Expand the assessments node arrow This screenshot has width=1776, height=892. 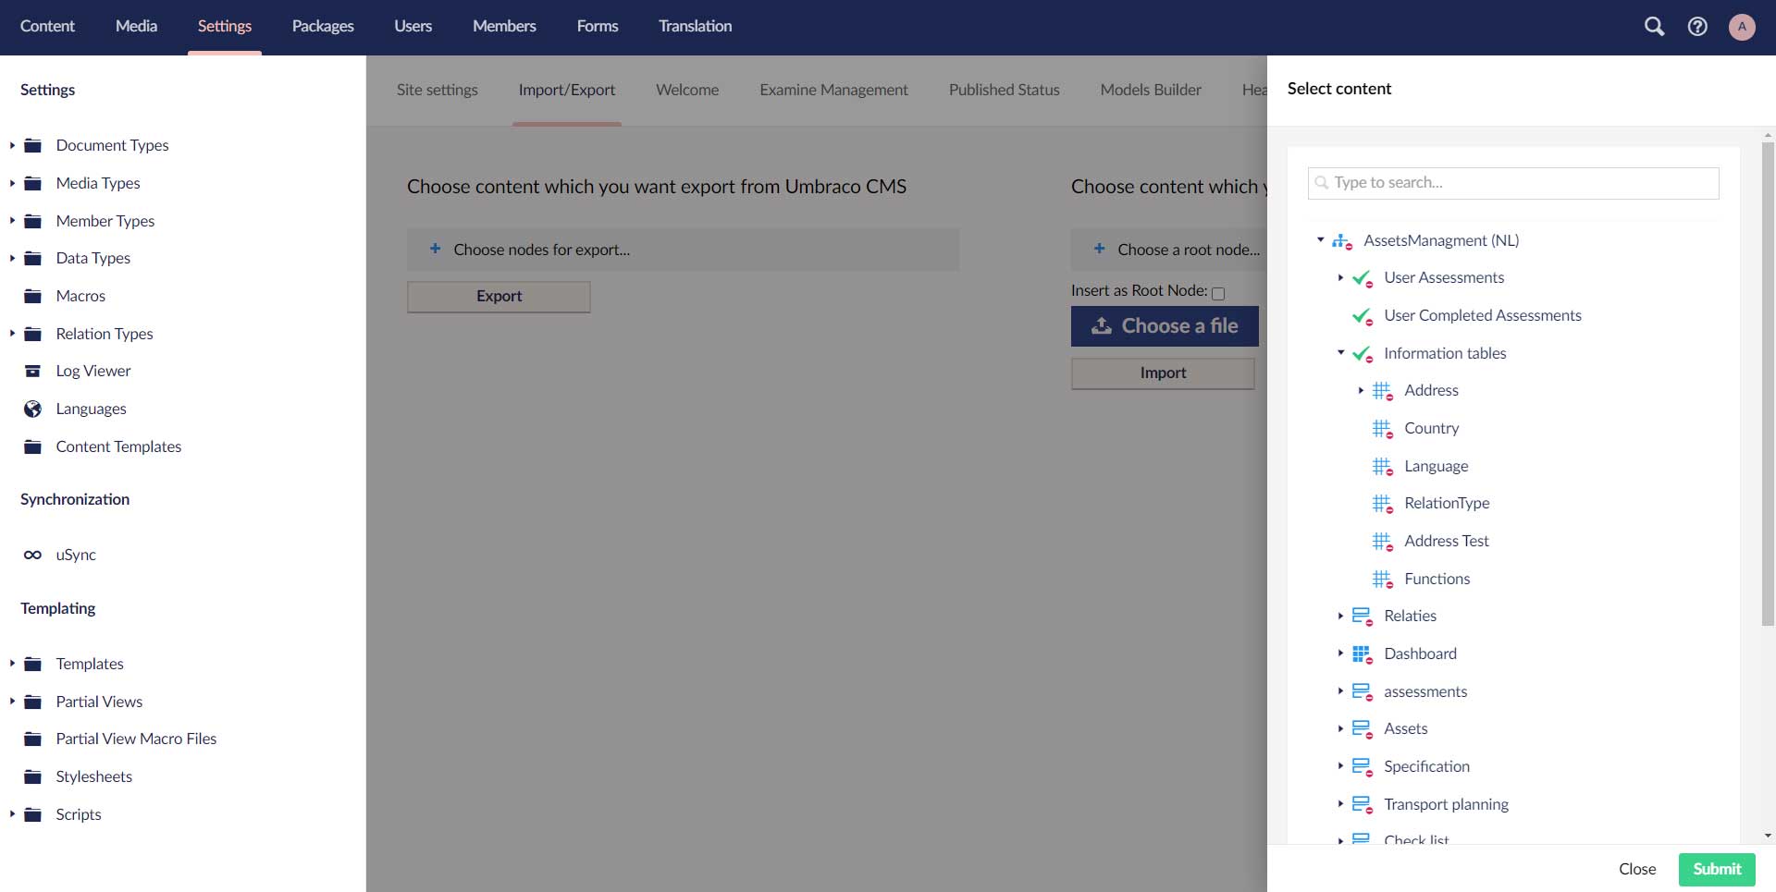click(x=1340, y=691)
